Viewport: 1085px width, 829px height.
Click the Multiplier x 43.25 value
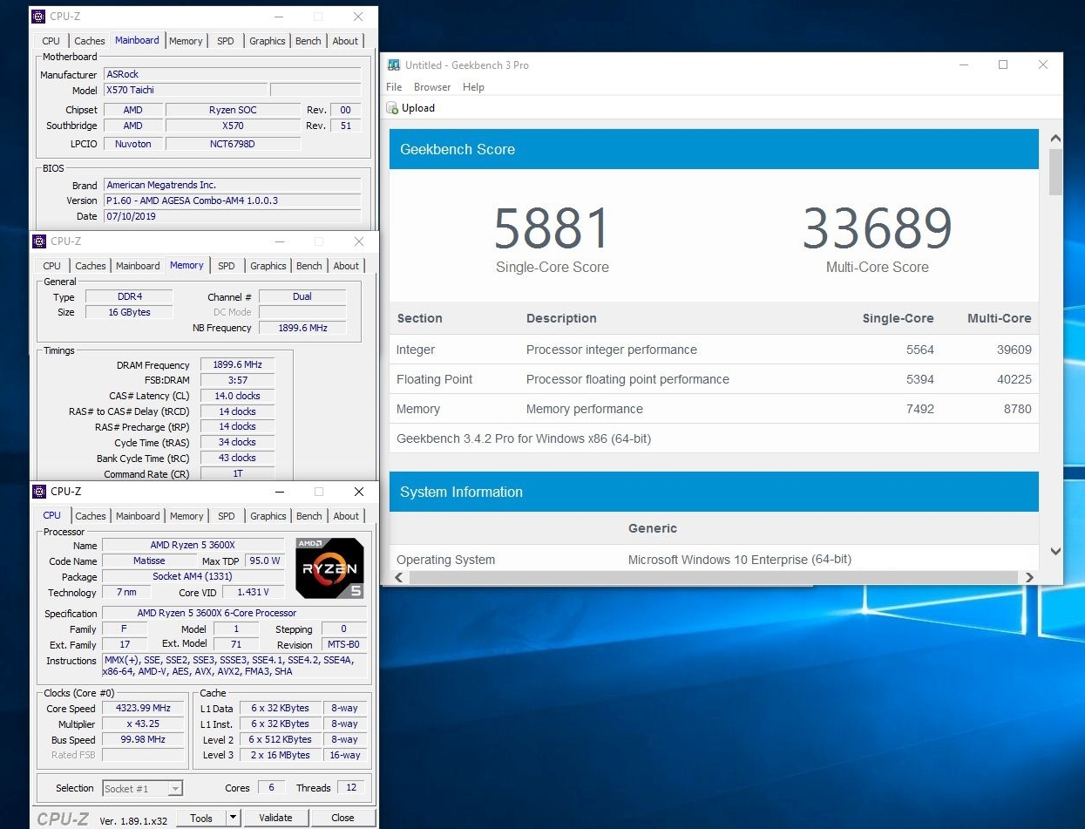click(144, 724)
